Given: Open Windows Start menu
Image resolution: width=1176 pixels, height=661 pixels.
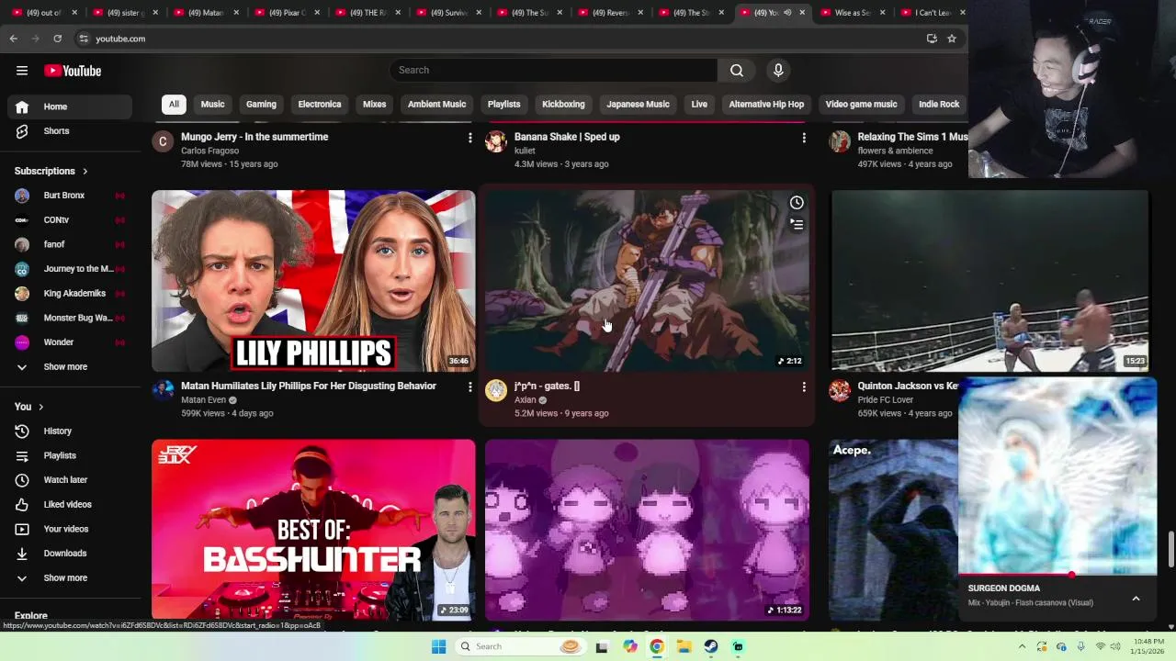Looking at the screenshot, I should [x=438, y=646].
